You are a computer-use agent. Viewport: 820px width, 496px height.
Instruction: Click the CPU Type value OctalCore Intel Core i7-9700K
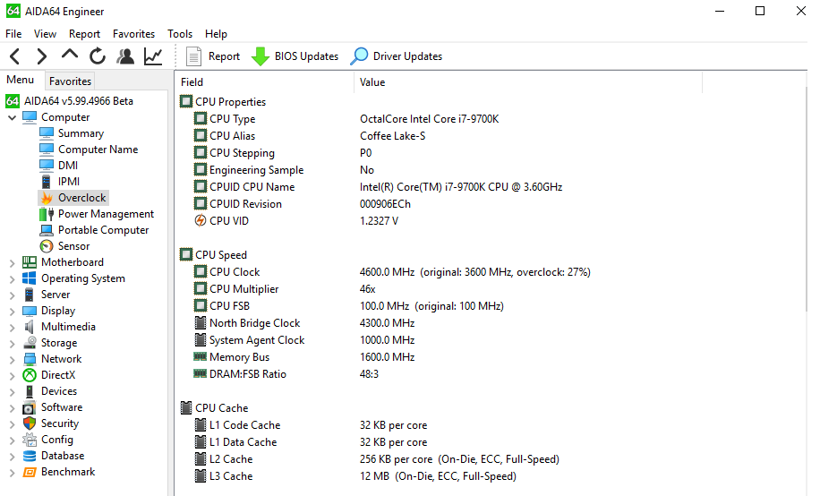(x=429, y=119)
